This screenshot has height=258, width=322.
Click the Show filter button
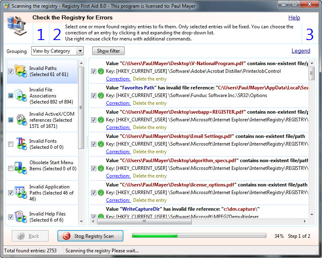coord(108,51)
